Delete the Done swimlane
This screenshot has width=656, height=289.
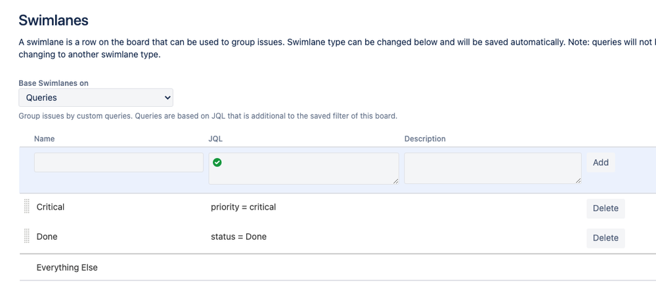tap(605, 238)
